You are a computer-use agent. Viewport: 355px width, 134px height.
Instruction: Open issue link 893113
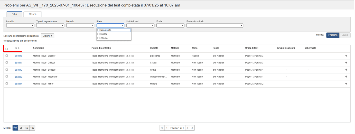(x=18, y=77)
